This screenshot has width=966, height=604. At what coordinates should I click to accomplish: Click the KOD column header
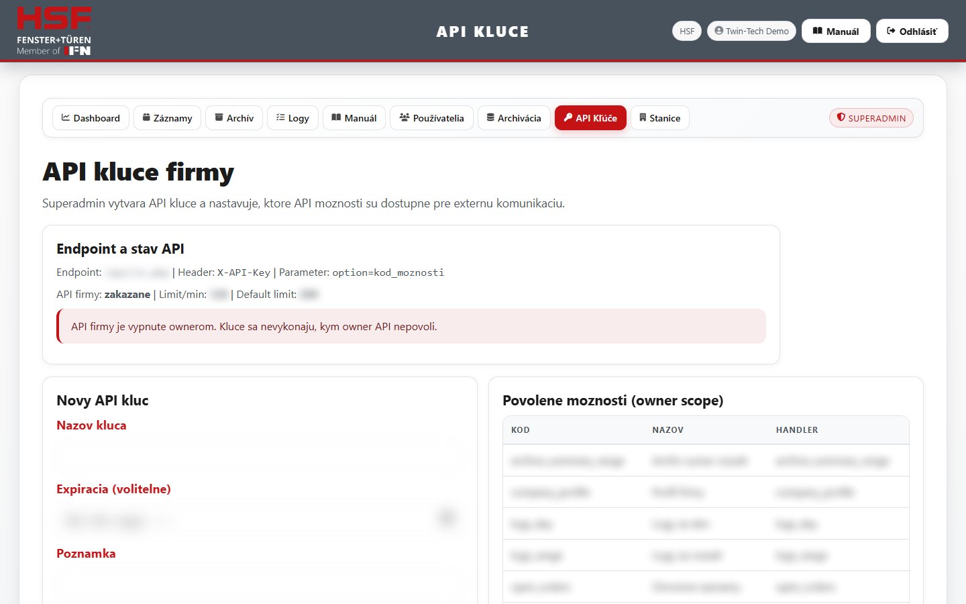pos(521,430)
